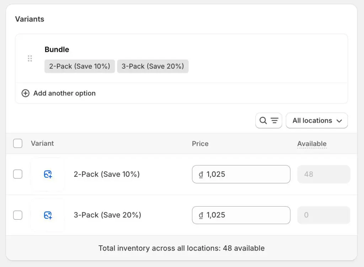364x267 pixels.
Task: Click the filter lines icon beside search
Action: (x=274, y=121)
